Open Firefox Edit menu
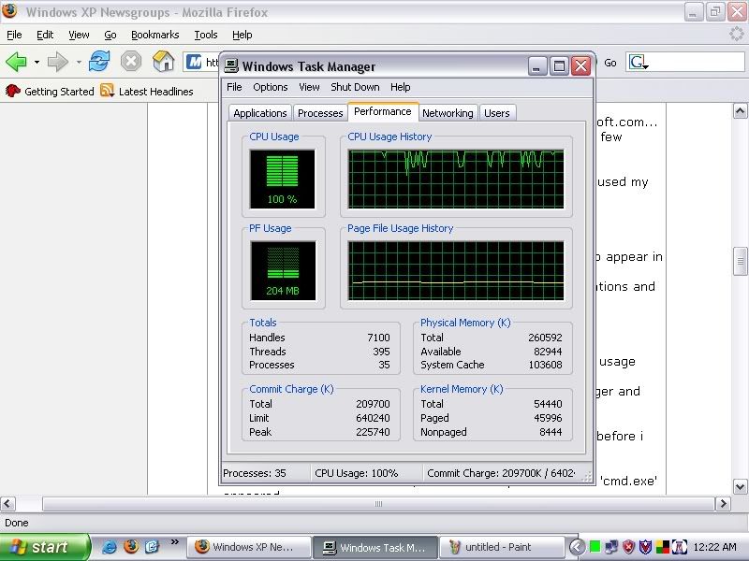 (x=45, y=35)
